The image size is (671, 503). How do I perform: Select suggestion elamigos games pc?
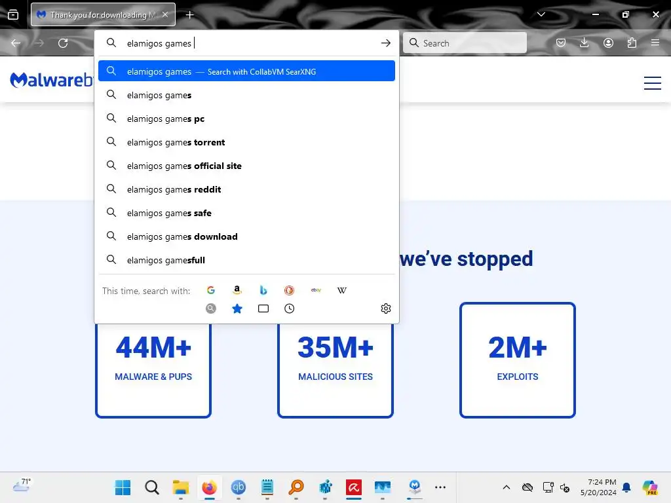coord(246,119)
